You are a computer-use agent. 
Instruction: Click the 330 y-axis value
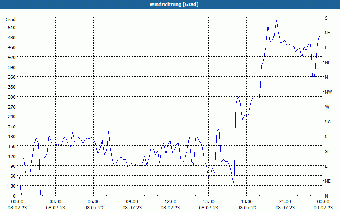coord(12,87)
